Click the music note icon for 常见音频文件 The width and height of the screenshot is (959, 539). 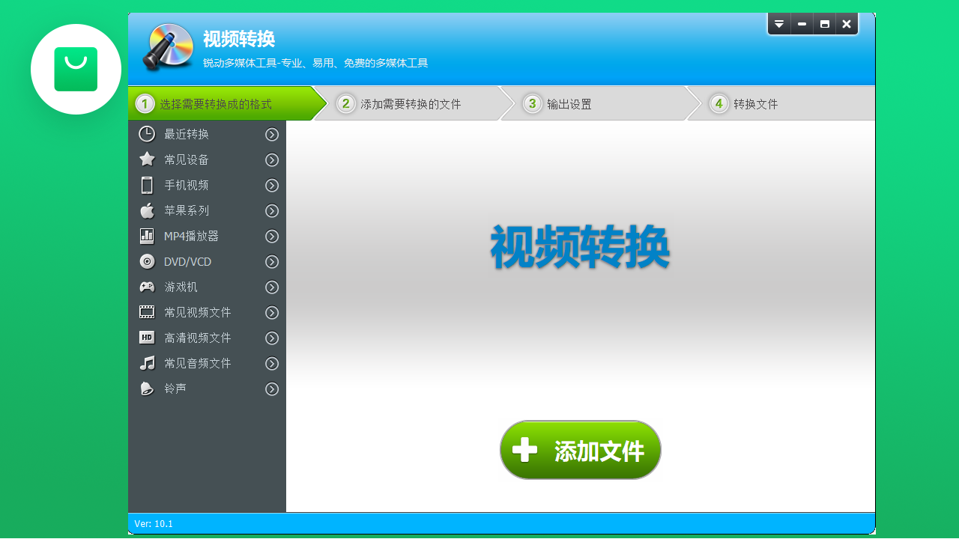click(x=147, y=363)
